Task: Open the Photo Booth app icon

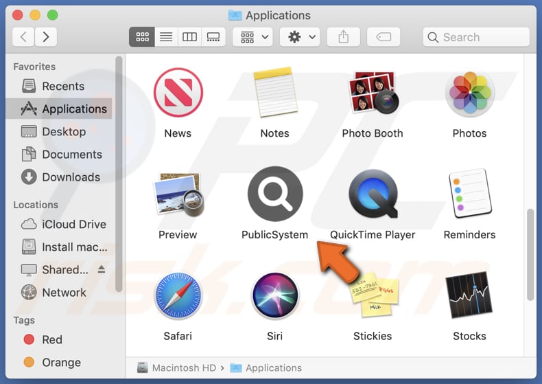Action: (x=373, y=93)
